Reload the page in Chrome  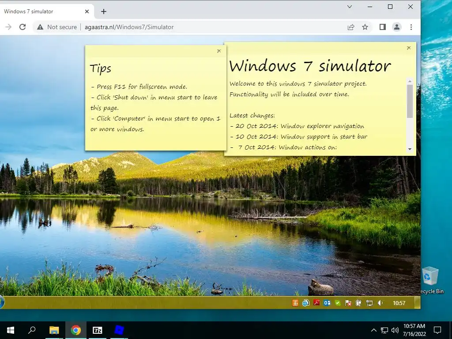[x=23, y=27]
